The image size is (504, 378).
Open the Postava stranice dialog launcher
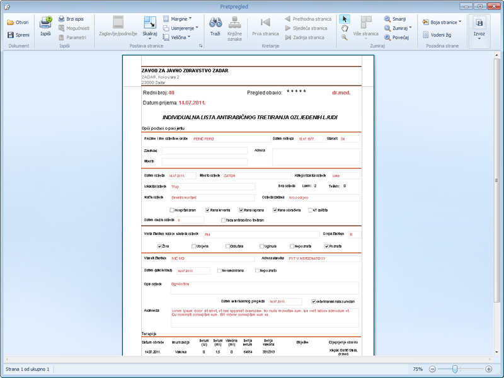pyautogui.click(x=200, y=46)
